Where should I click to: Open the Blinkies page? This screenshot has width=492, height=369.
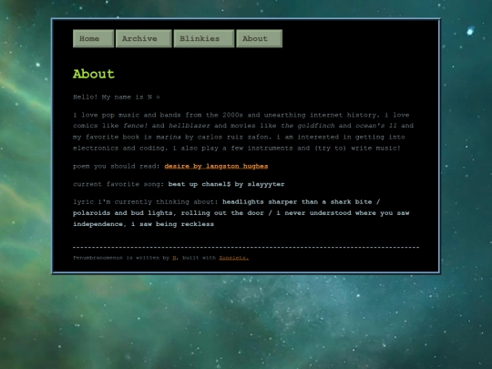point(204,38)
